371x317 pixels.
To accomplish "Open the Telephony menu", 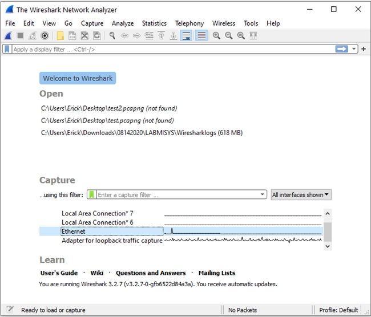I will point(189,23).
